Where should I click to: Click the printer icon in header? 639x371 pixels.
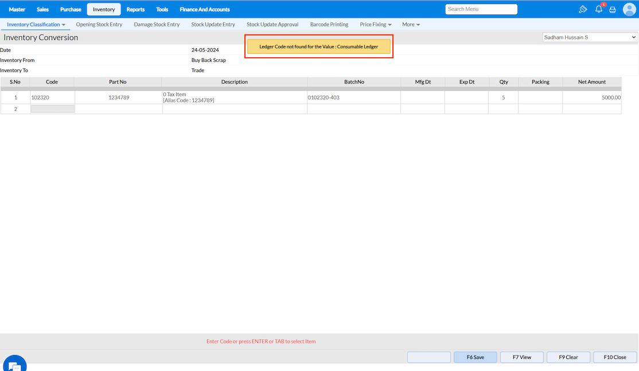coord(613,9)
